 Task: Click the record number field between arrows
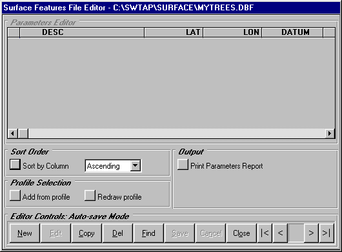296,233
